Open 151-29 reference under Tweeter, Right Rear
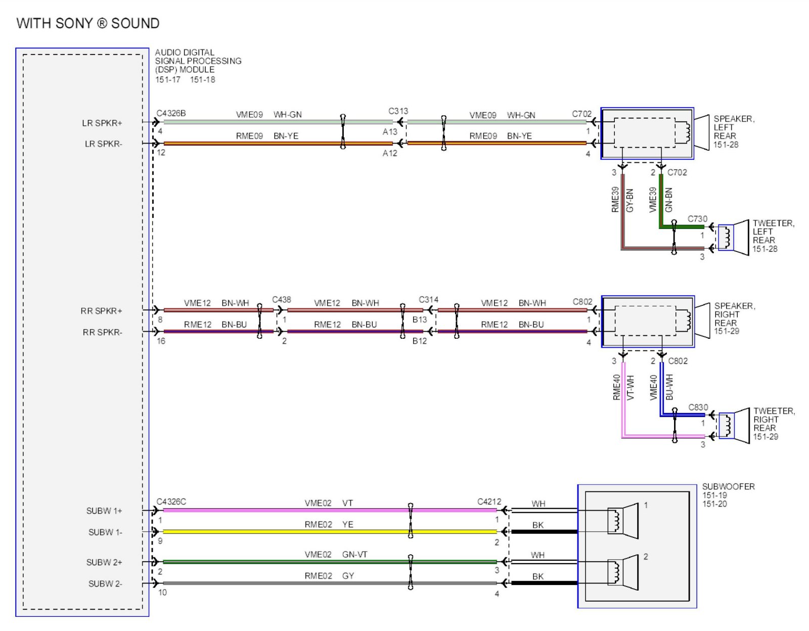Viewport: 809px width, 631px height. 766,436
